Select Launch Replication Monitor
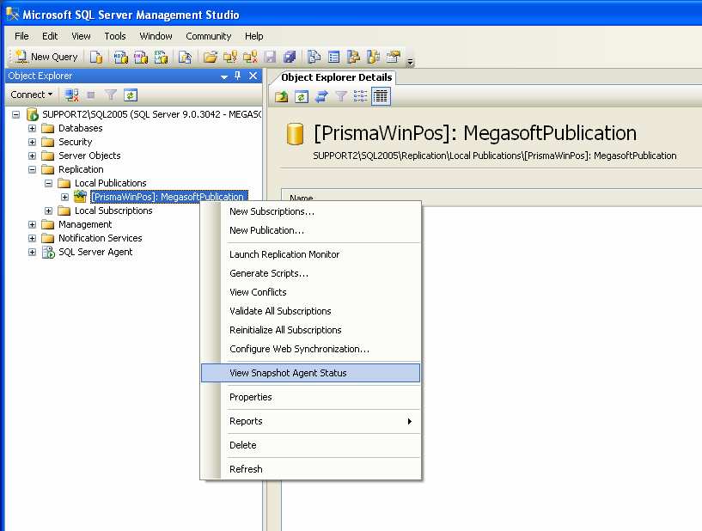Screen dimensions: 702x531 tap(311, 254)
